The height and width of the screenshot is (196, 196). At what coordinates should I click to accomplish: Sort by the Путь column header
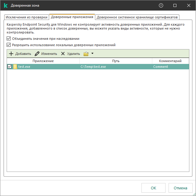[x=116, y=61]
